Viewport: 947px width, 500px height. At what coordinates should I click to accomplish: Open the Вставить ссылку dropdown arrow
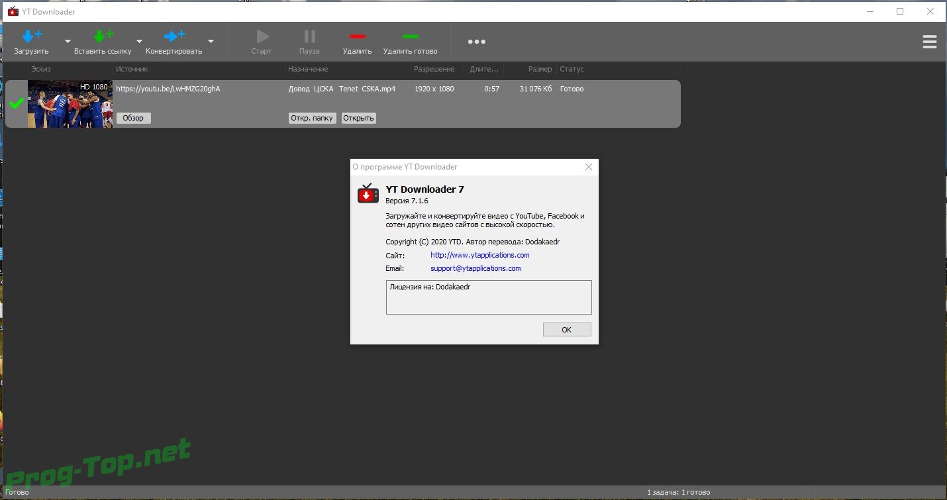click(139, 41)
